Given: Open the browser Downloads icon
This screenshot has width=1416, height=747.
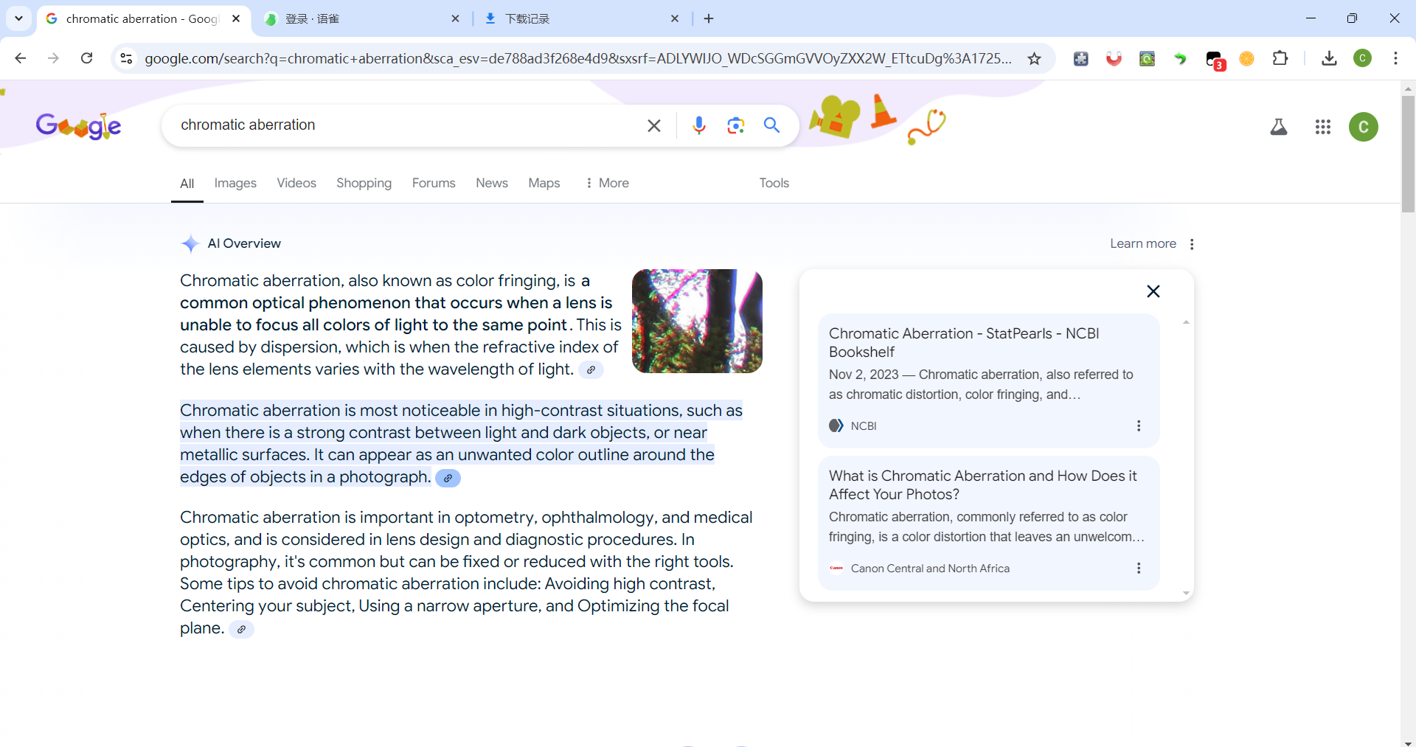Looking at the screenshot, I should tap(1329, 58).
